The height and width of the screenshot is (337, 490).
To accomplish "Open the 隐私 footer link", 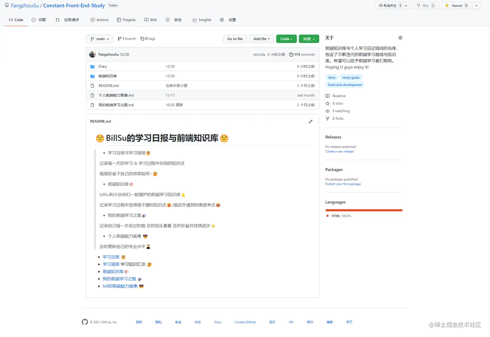I will tap(158, 322).
